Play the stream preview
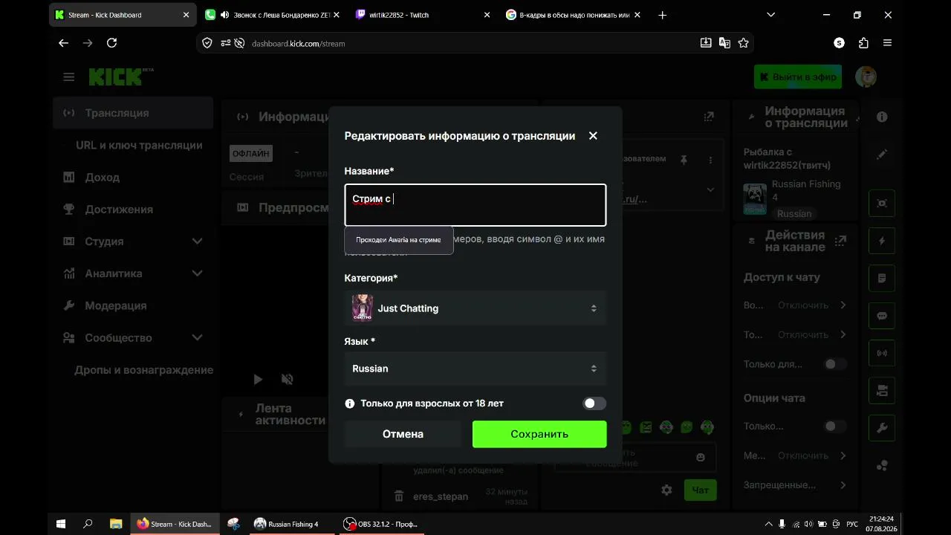 [x=258, y=380]
